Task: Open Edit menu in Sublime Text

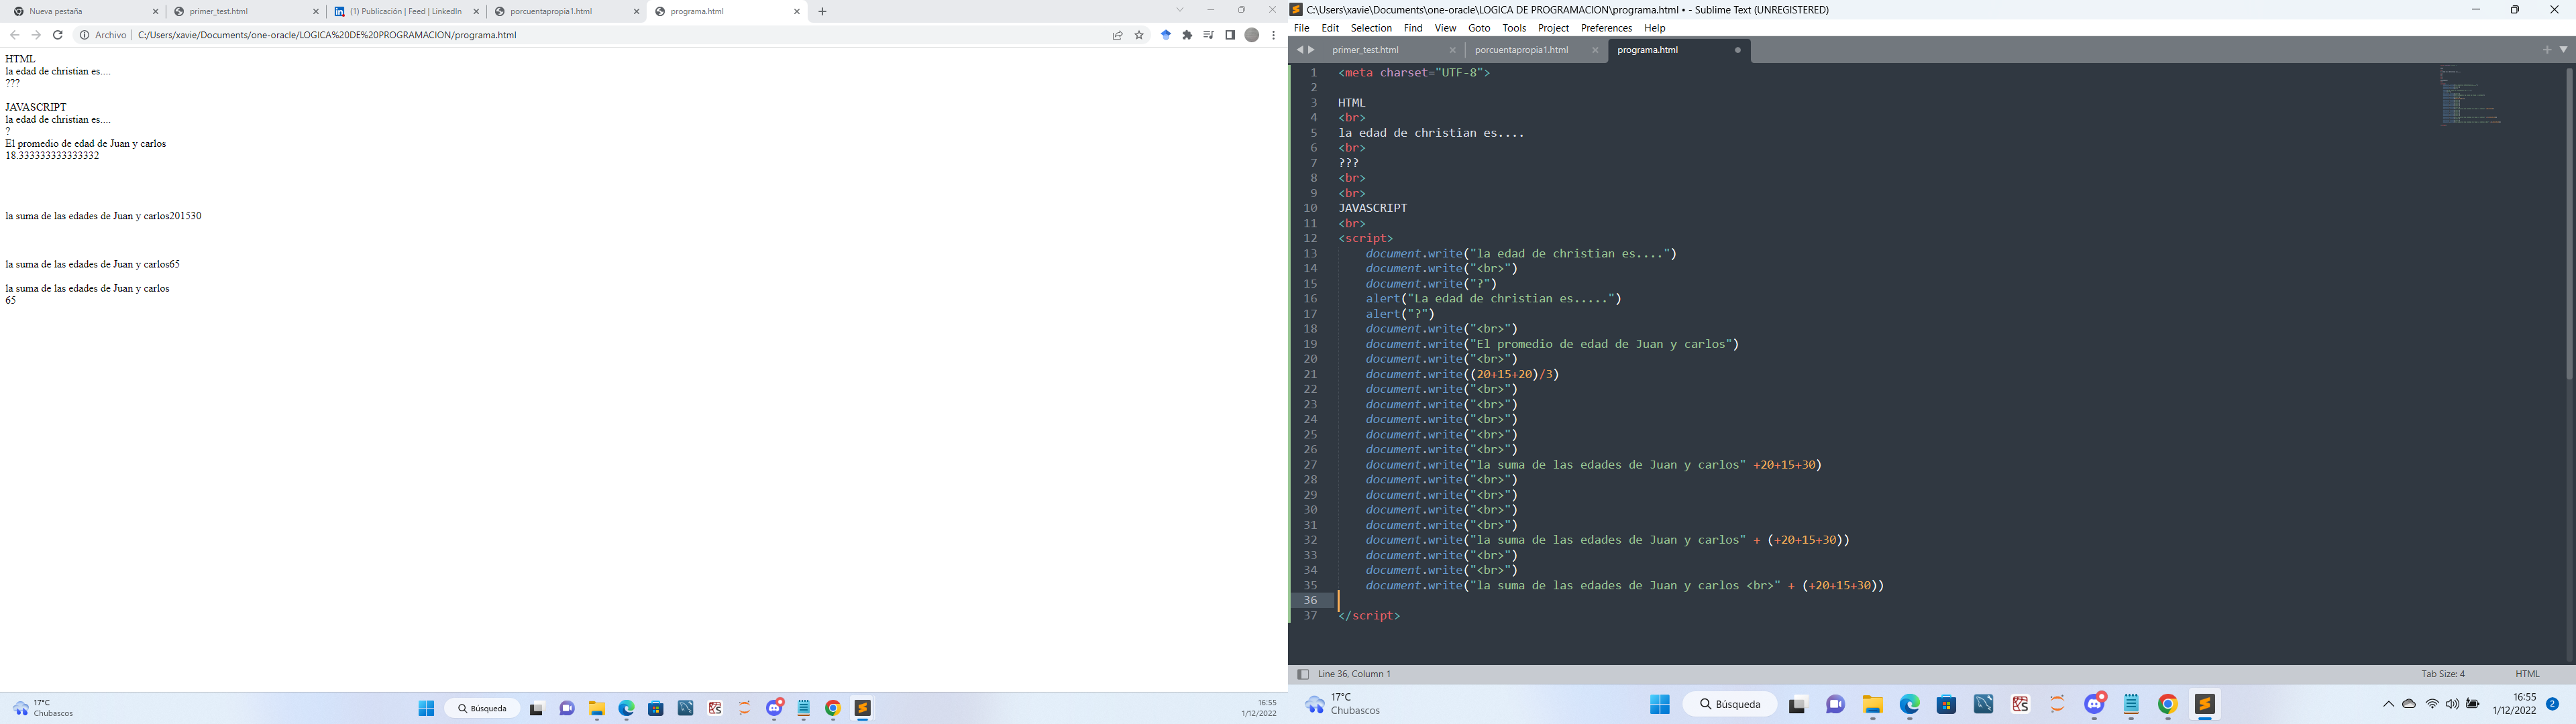Action: pyautogui.click(x=1330, y=28)
